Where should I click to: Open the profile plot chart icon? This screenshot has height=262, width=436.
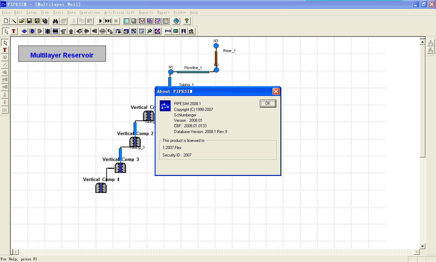(142, 21)
